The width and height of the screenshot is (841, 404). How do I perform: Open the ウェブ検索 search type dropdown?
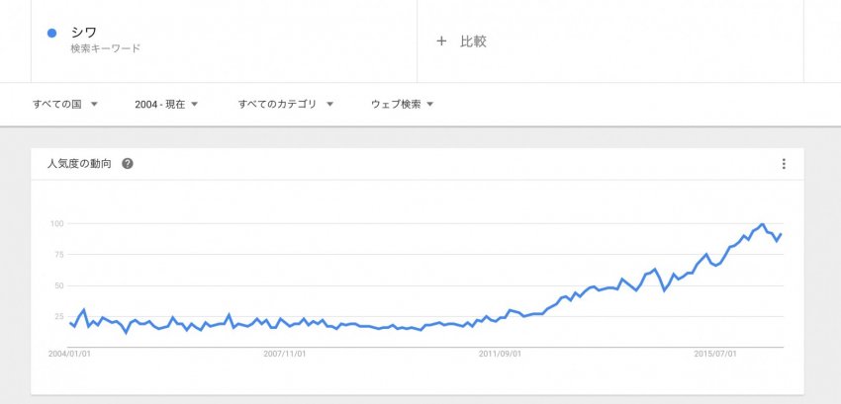pyautogui.click(x=403, y=105)
